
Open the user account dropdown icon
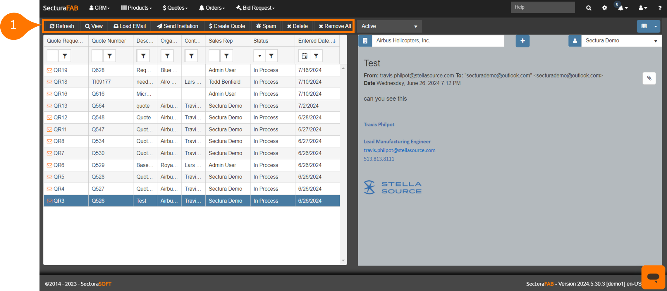point(643,8)
